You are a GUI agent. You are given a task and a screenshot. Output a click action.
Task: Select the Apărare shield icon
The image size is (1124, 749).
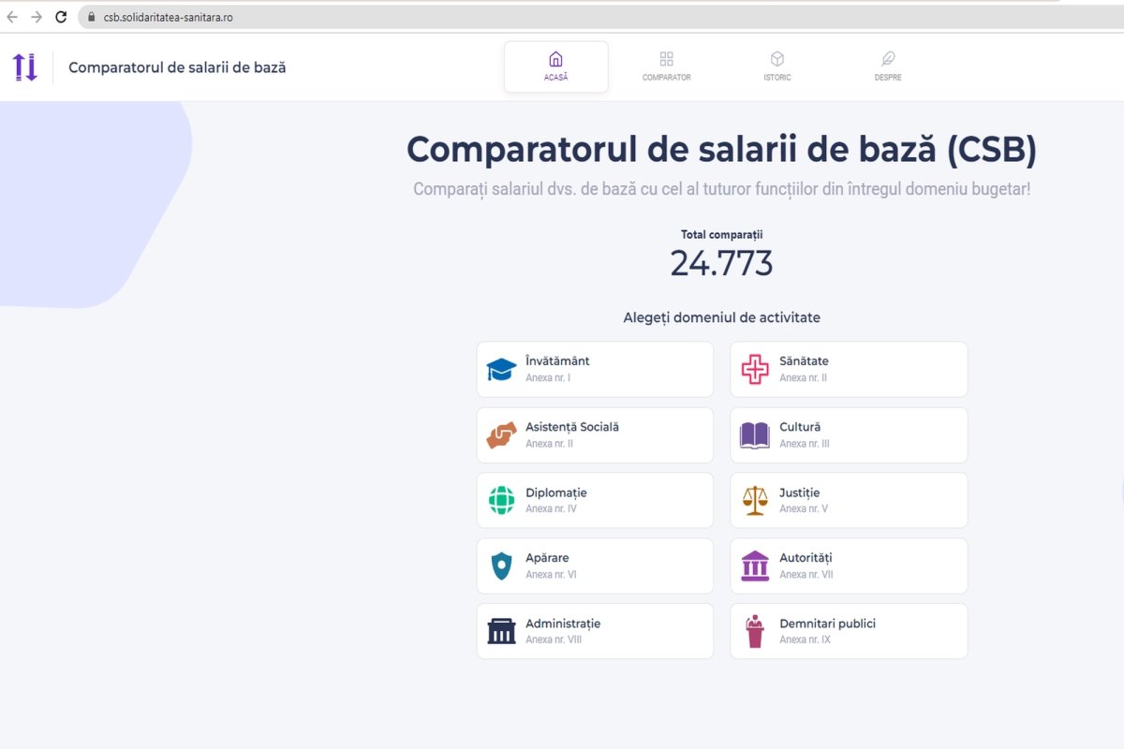(501, 565)
